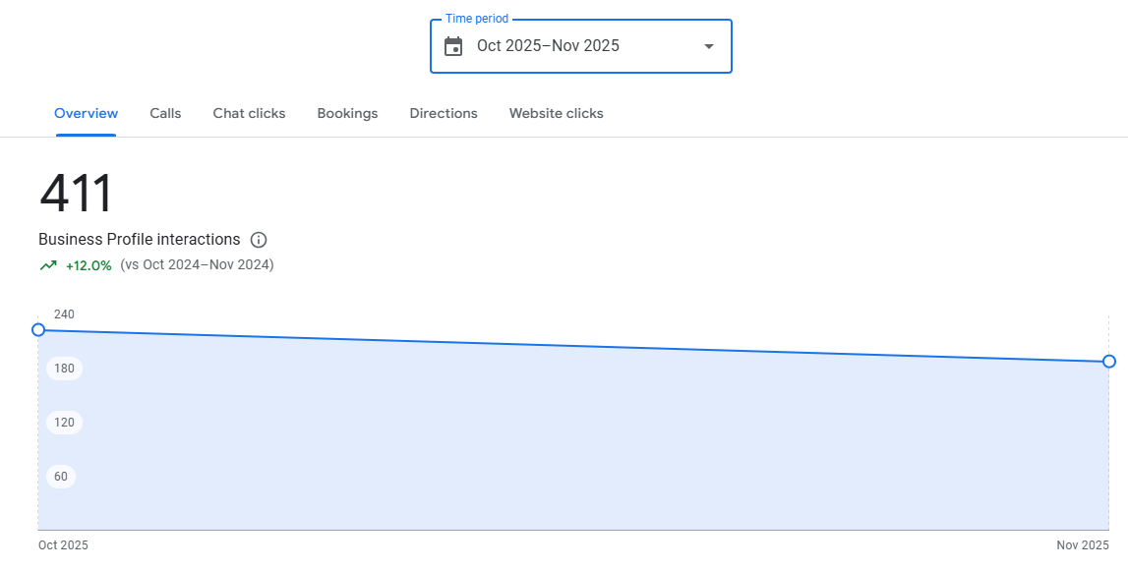Viewport: 1128px width, 570px height.
Task: Switch to the Calls tab
Action: click(x=164, y=113)
